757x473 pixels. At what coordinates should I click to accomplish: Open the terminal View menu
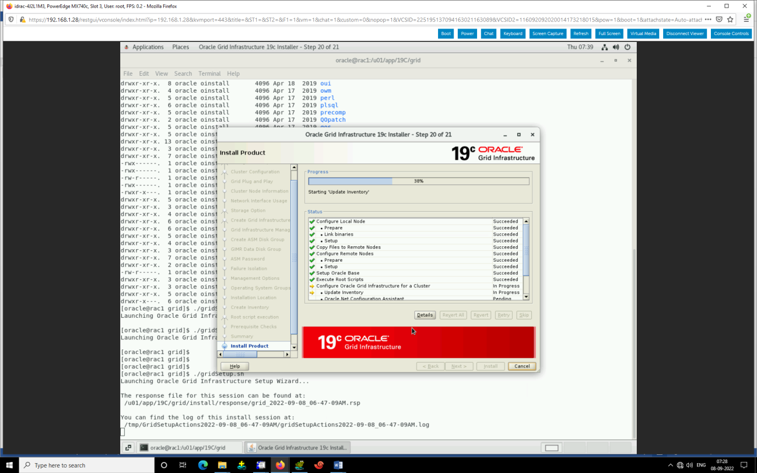pyautogui.click(x=161, y=74)
